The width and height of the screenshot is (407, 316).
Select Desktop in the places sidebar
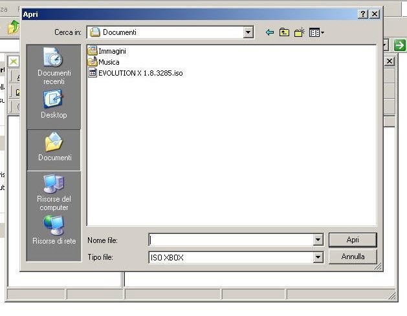tap(54, 105)
